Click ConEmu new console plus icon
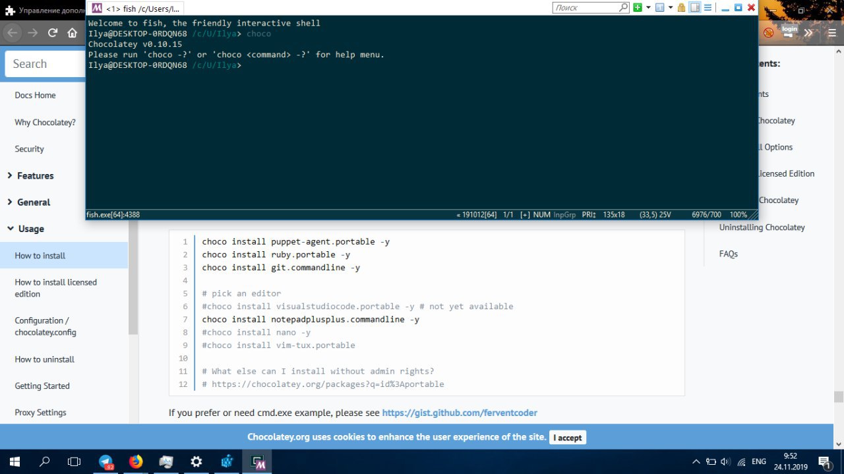Viewport: 844px width, 474px height. coord(638,8)
